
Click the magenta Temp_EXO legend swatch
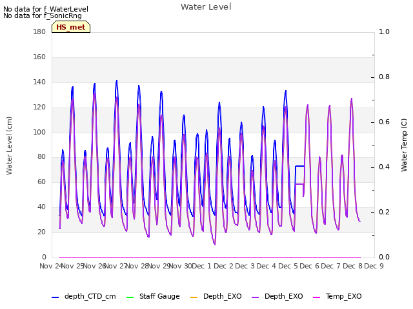coord(316,297)
